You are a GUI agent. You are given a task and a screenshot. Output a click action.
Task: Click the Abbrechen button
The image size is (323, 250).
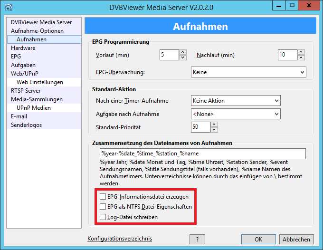296,240
